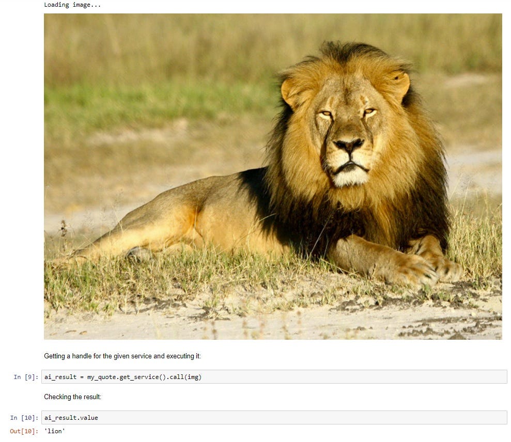The image size is (511, 442).
Task: Click the 'lion' output value
Action: pos(54,431)
